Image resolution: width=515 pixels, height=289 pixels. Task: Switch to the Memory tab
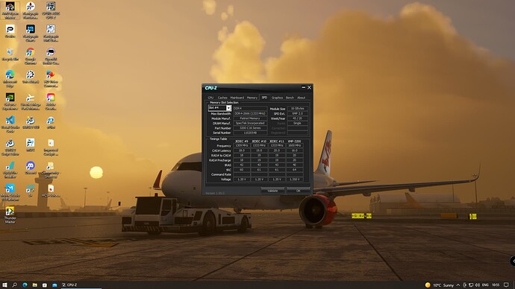pos(252,98)
